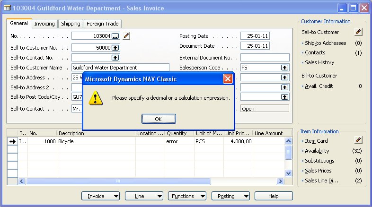The width and height of the screenshot is (372, 207).
Task: Click the 4.000,00 unit price cell
Action: 238,141
